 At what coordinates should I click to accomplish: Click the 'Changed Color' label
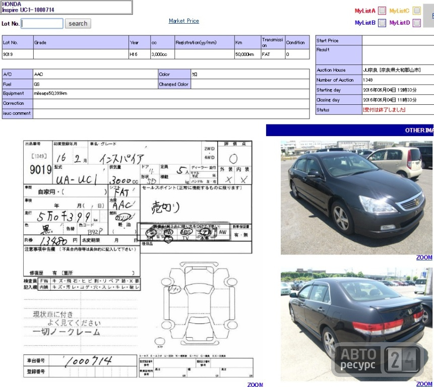coord(173,84)
